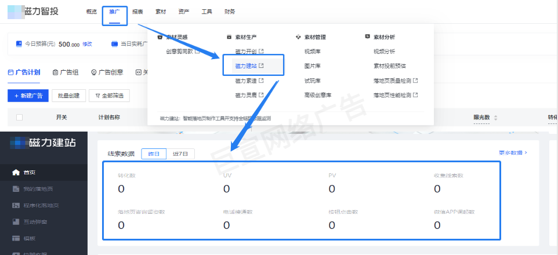Viewport: 558px width, 255px height.
Task: Go to 概览 in top navigation
Action: coord(92,12)
